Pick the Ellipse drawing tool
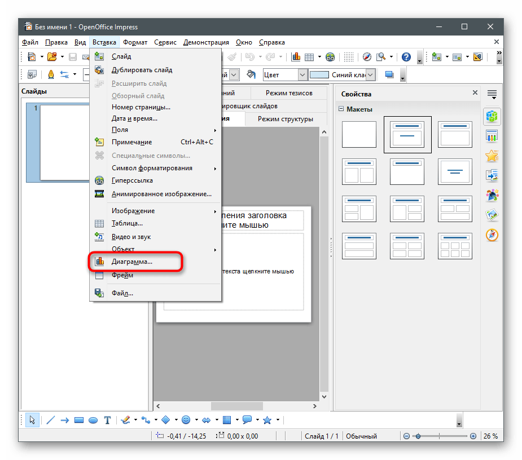Image resolution: width=522 pixels, height=460 pixels. (x=93, y=420)
